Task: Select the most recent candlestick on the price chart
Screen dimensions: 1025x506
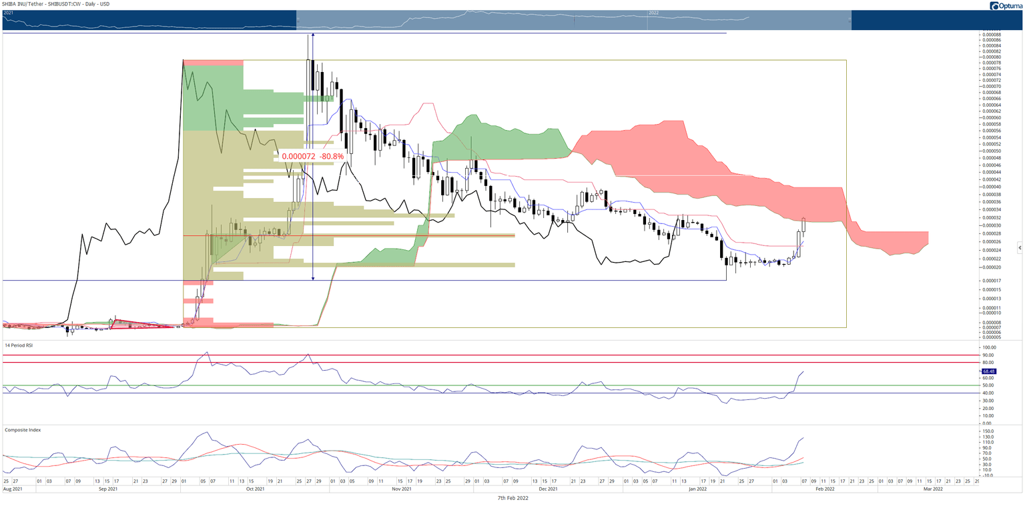Action: click(x=804, y=225)
